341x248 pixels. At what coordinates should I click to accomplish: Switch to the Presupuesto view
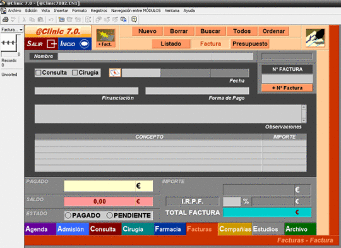[x=250, y=44]
